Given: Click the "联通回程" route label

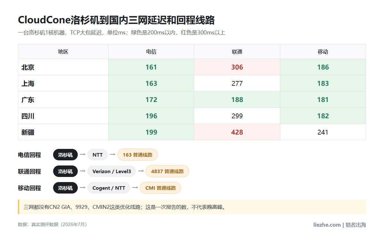Looking at the screenshot, I should 29,172.
